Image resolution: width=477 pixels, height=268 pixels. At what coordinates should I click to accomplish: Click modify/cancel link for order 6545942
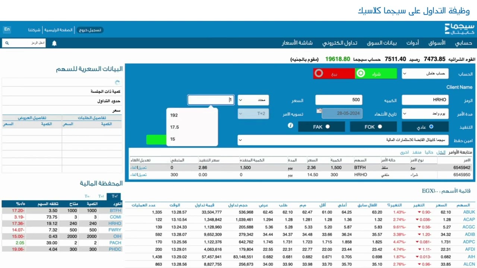pos(138,168)
